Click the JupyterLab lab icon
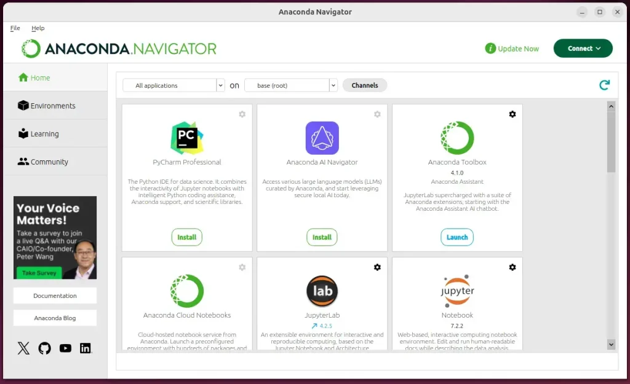 [322, 291]
